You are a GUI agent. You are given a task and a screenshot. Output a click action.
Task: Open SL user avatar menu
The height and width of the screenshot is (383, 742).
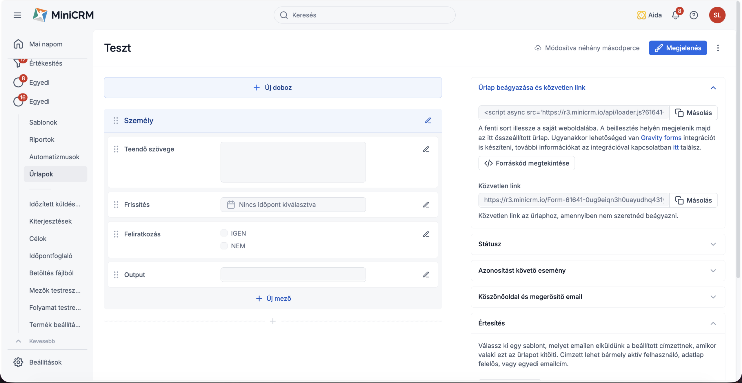point(717,15)
